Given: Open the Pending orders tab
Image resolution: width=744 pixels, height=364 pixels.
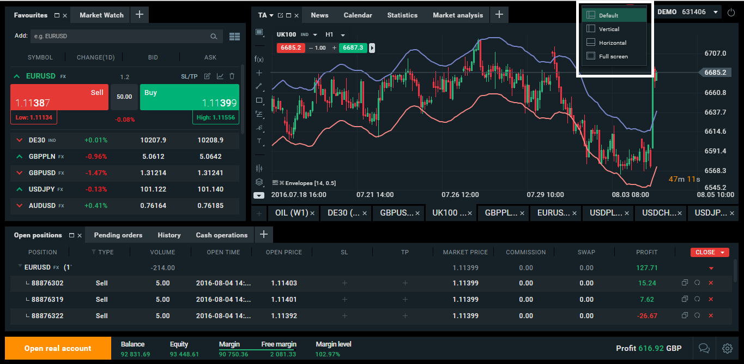Looking at the screenshot, I should pyautogui.click(x=118, y=235).
